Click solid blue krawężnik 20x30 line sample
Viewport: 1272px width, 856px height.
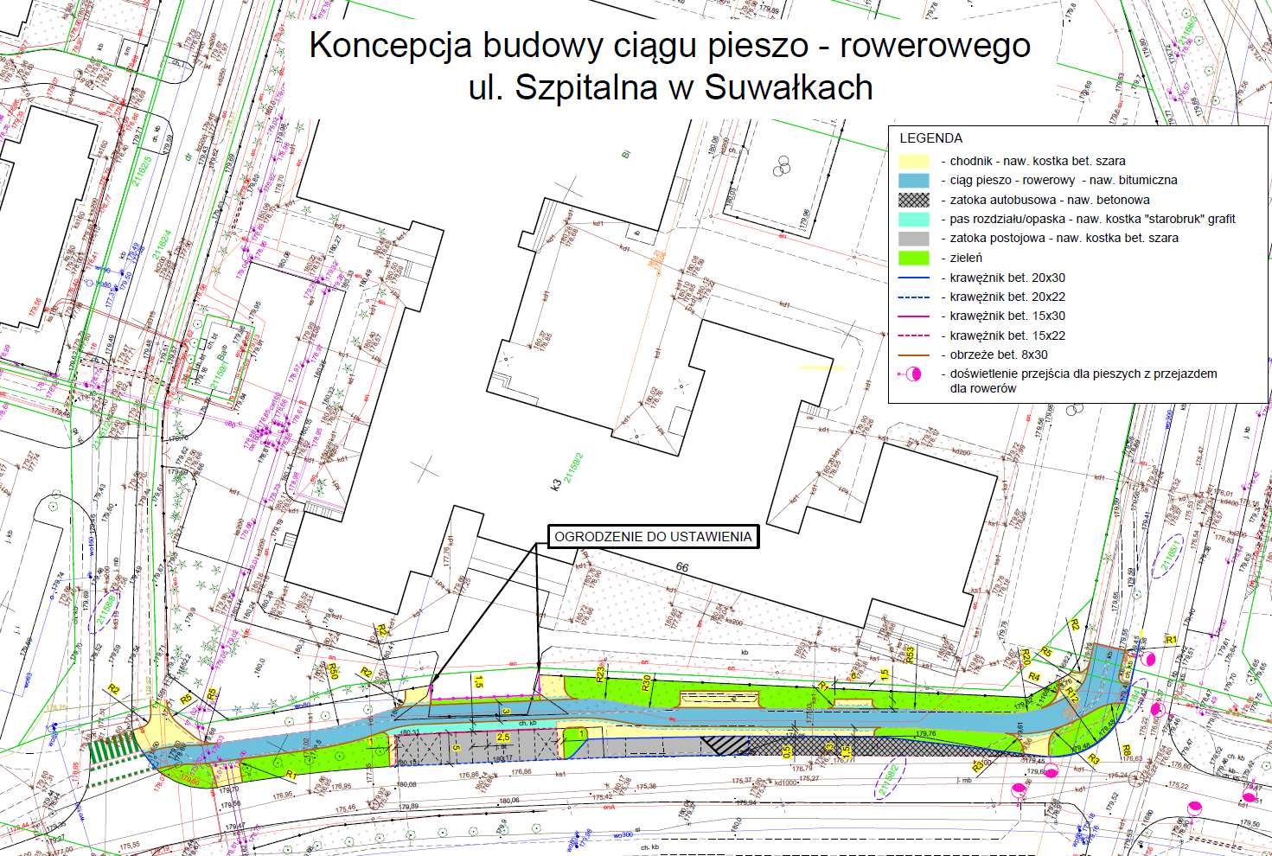913,278
